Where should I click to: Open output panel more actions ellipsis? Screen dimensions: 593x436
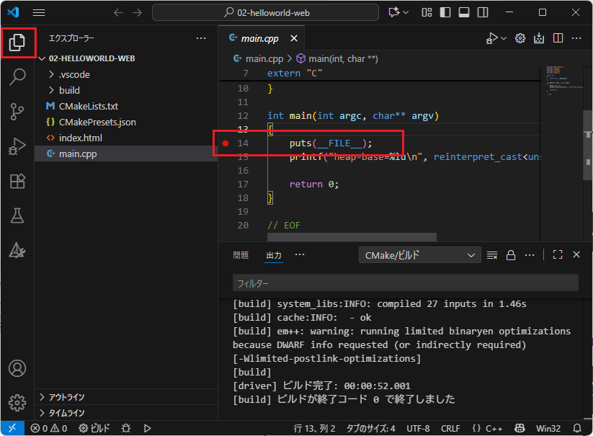(530, 255)
